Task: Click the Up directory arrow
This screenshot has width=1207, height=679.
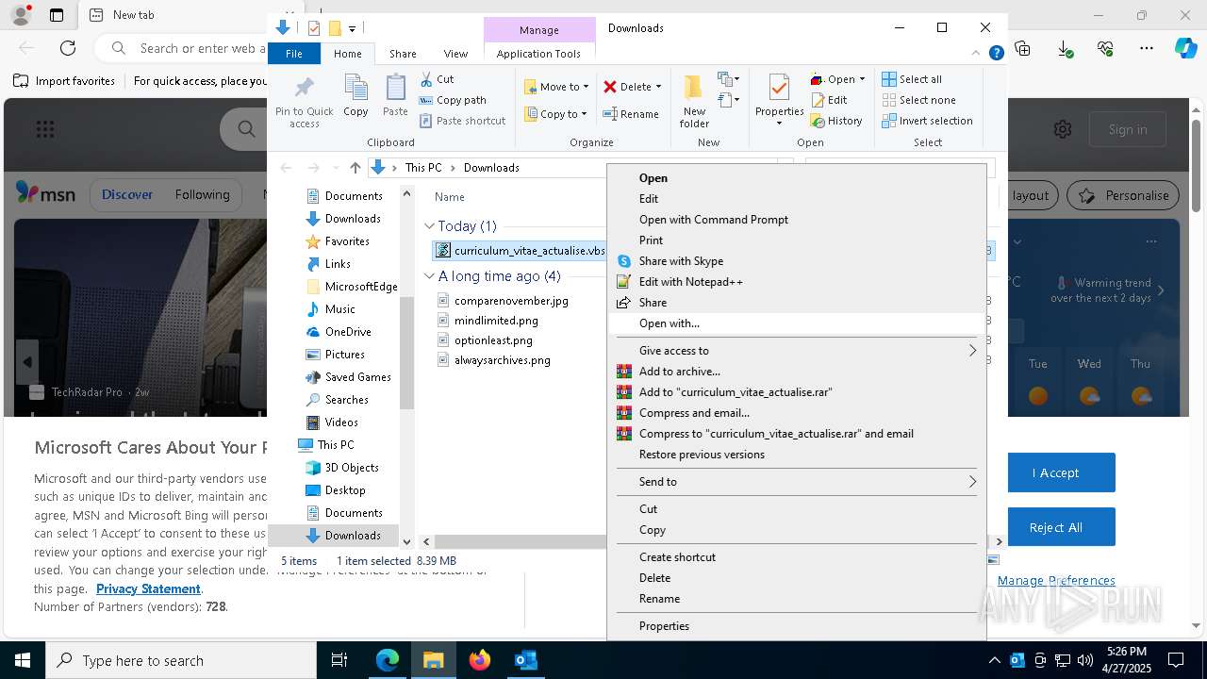Action: [355, 168]
